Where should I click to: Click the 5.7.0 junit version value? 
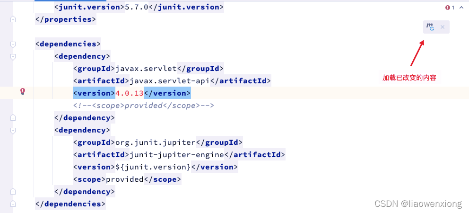[136, 7]
